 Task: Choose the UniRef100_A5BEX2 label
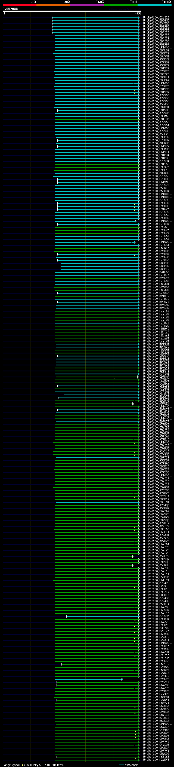[x=156, y=59]
